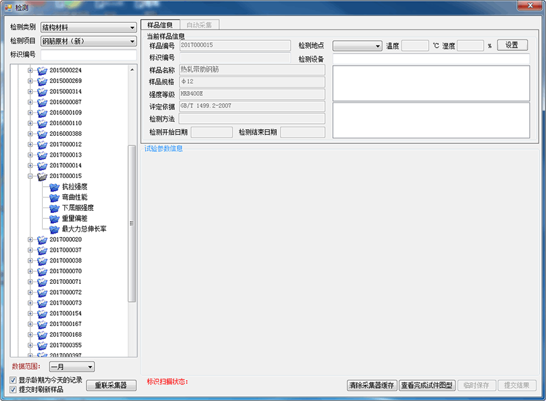Click the sample tree vertical scrollbar
This screenshot has height=401, width=546.
click(132, 224)
